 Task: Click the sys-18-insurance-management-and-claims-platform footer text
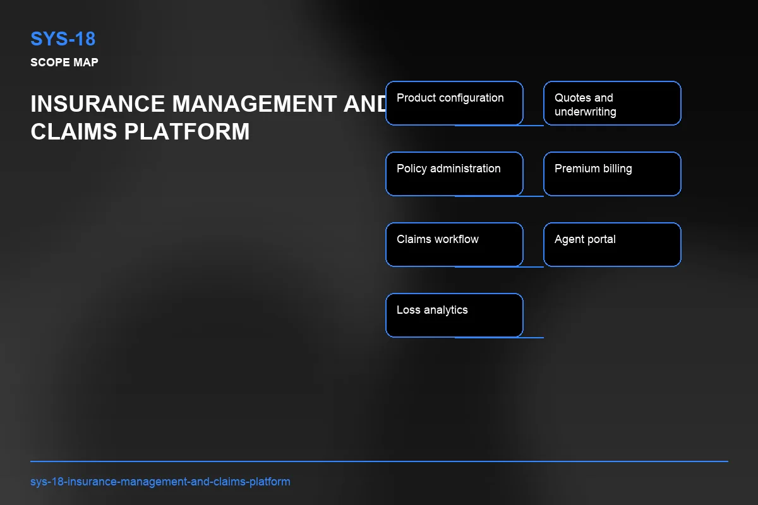[160, 482]
